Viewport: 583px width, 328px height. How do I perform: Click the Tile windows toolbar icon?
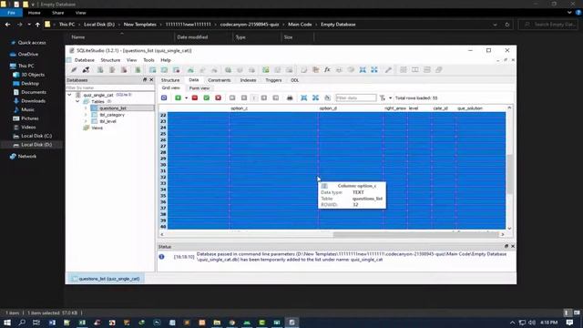403,70
